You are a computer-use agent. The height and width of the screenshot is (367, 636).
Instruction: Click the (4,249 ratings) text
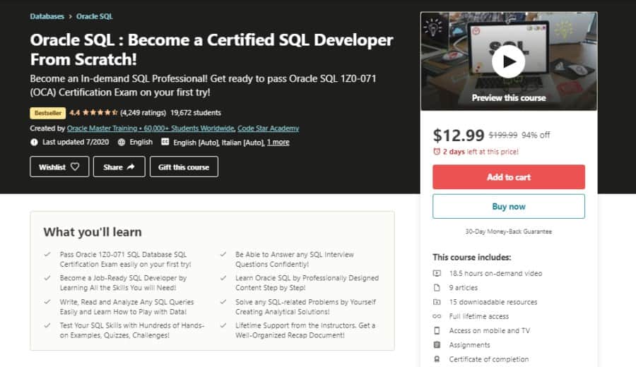pyautogui.click(x=143, y=113)
